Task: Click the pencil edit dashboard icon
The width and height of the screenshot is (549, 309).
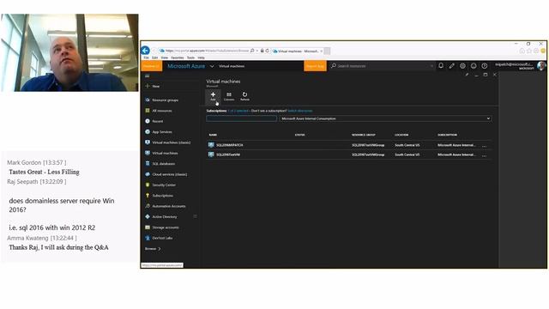Action: click(452, 65)
